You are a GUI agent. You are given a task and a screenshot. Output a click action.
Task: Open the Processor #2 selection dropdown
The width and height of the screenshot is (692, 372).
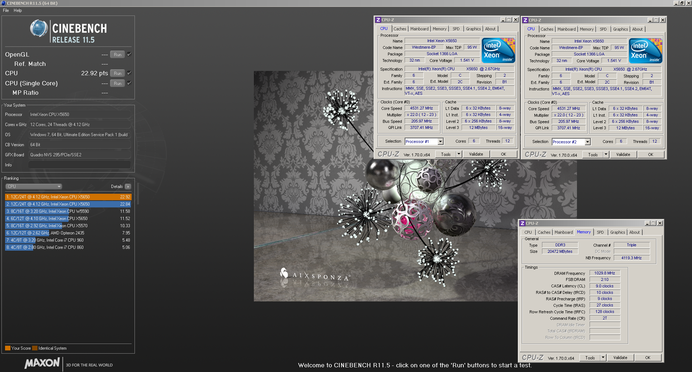587,142
